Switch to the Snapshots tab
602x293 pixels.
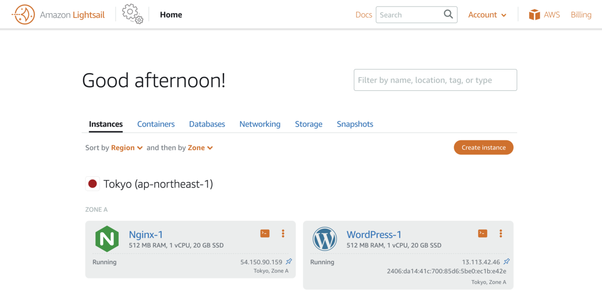pos(355,124)
